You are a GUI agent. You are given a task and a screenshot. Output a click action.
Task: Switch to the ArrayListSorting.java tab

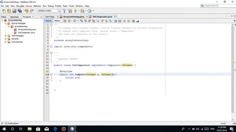[x=74, y=17]
